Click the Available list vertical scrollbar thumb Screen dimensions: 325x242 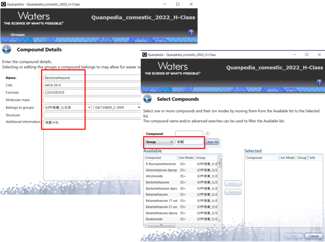click(219, 163)
